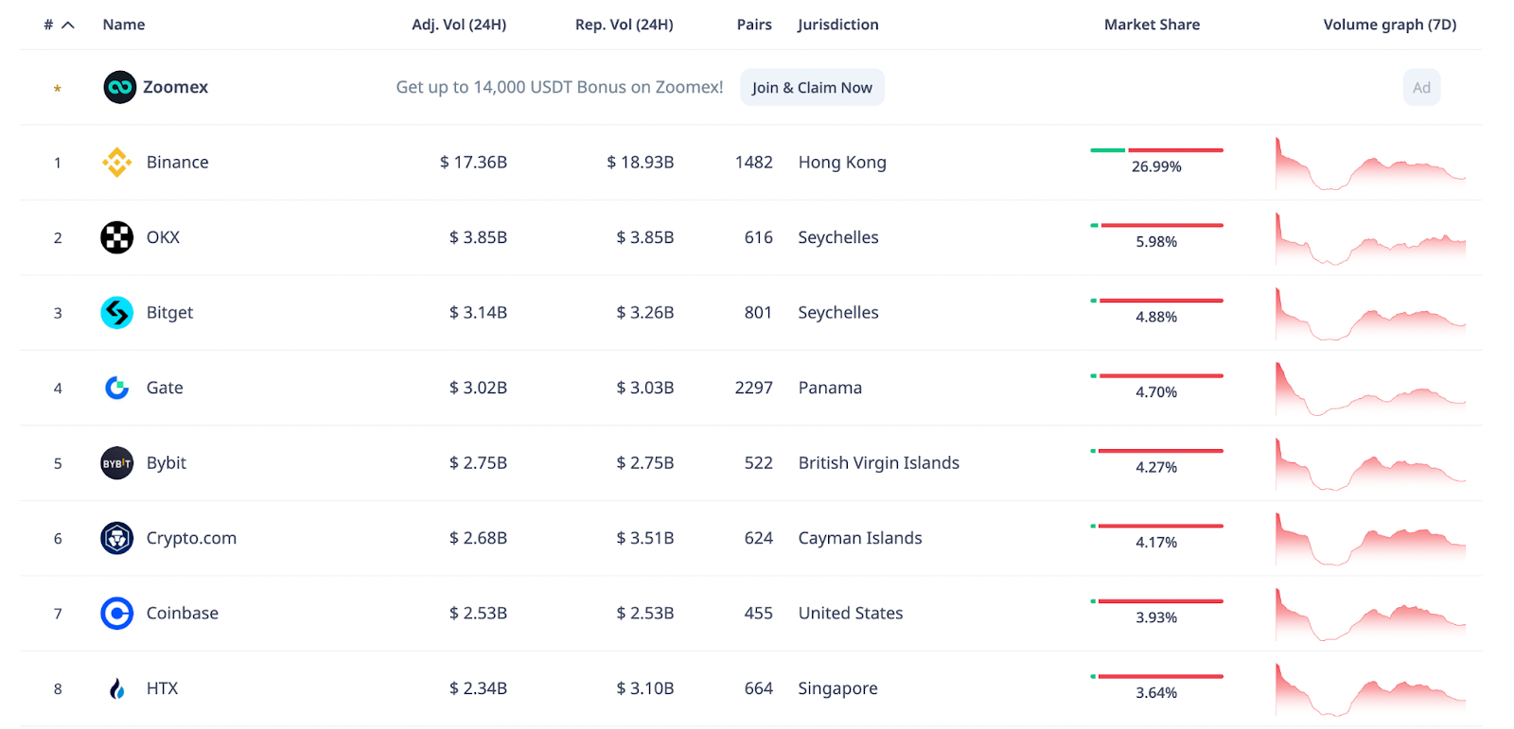Image resolution: width=1514 pixels, height=729 pixels.
Task: Click the Zoomex logo icon
Action: [120, 87]
